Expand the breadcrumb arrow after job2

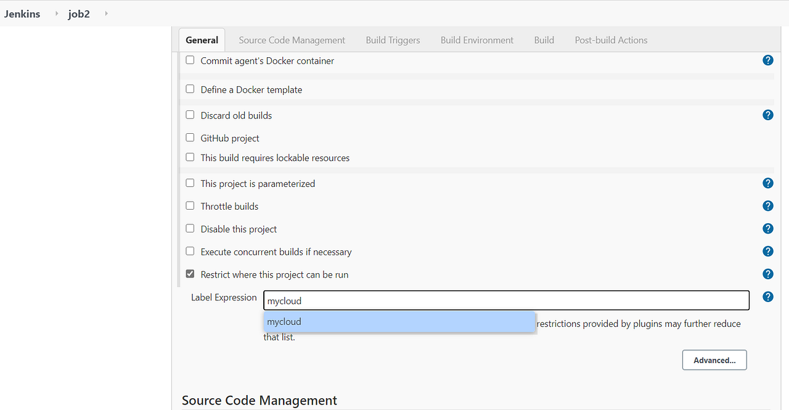pyautogui.click(x=106, y=14)
